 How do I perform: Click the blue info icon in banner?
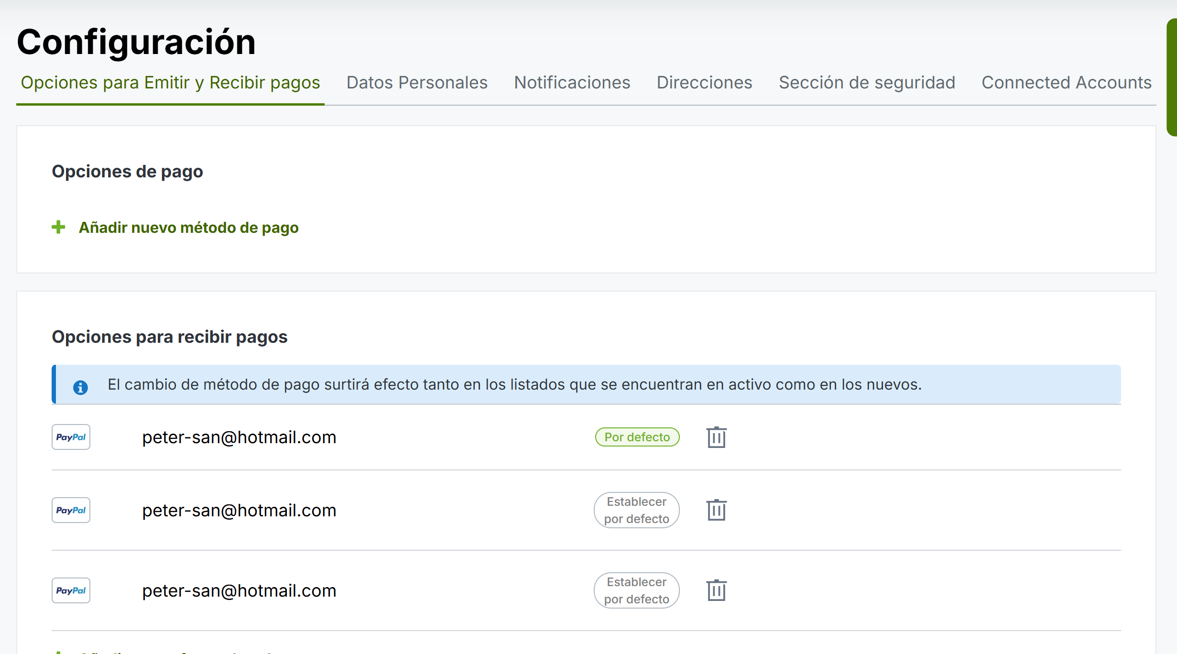point(80,387)
